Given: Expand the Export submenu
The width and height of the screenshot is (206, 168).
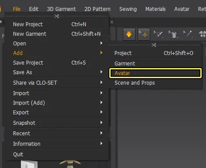Looking at the screenshot, I should 57,113.
